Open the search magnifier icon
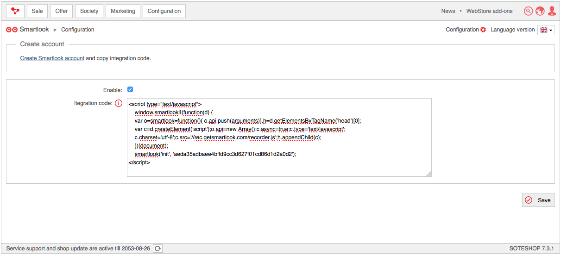The height and width of the screenshot is (255, 561). (528, 11)
